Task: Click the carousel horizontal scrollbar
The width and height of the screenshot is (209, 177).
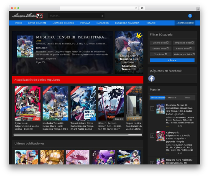Action: [x=78, y=135]
